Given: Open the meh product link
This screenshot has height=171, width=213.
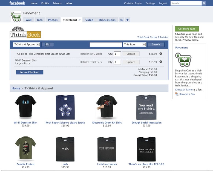Looking at the screenshot, I should coord(65,164).
